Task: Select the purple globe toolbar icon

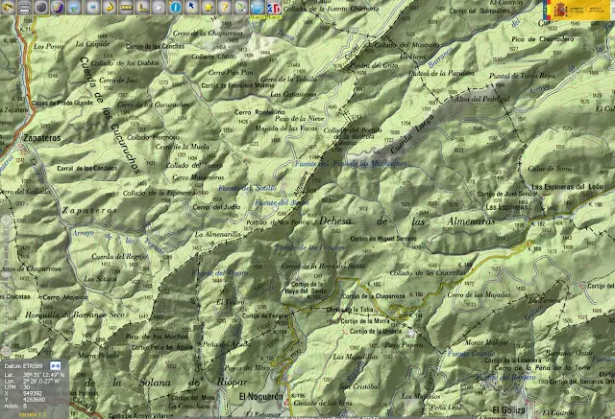Action: pos(58,7)
